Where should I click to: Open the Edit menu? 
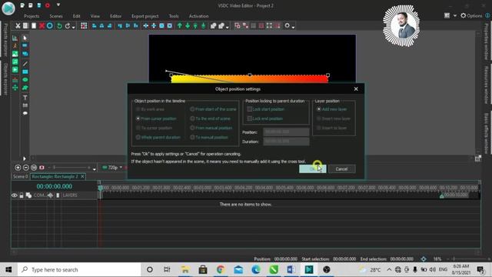click(77, 16)
